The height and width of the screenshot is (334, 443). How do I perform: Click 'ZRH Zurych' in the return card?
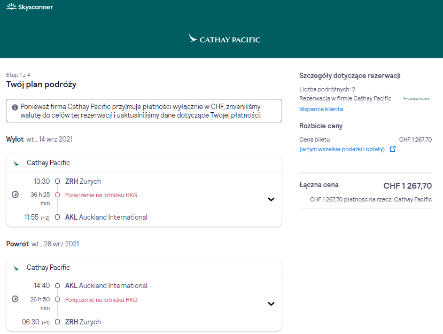click(x=83, y=322)
